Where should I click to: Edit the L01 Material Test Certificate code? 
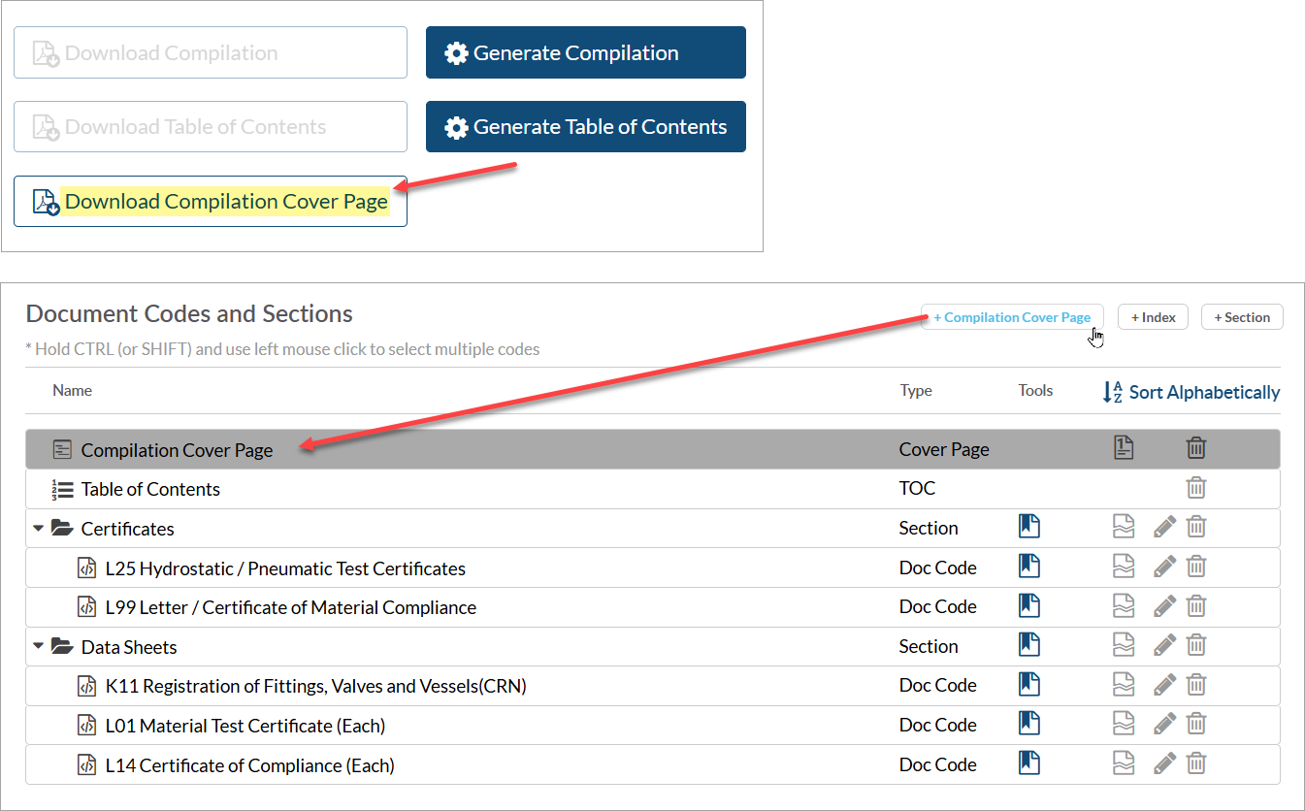pos(1164,723)
